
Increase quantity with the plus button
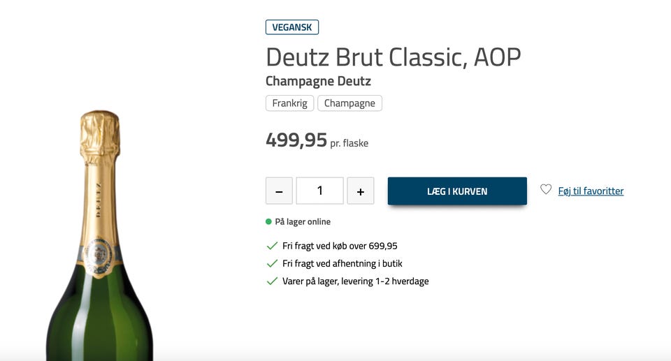[x=361, y=191]
